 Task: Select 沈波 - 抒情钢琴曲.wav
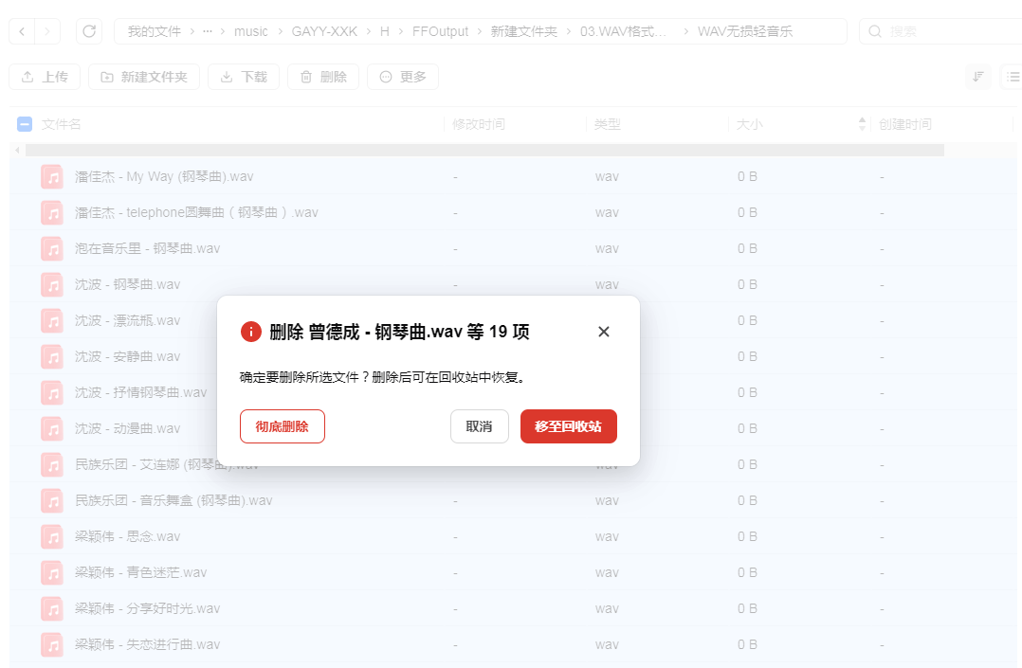tap(140, 392)
